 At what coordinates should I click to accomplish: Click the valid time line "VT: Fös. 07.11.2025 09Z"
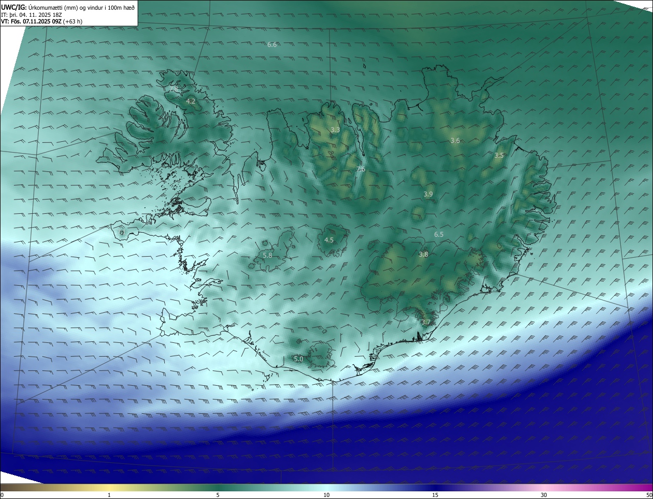[32, 21]
